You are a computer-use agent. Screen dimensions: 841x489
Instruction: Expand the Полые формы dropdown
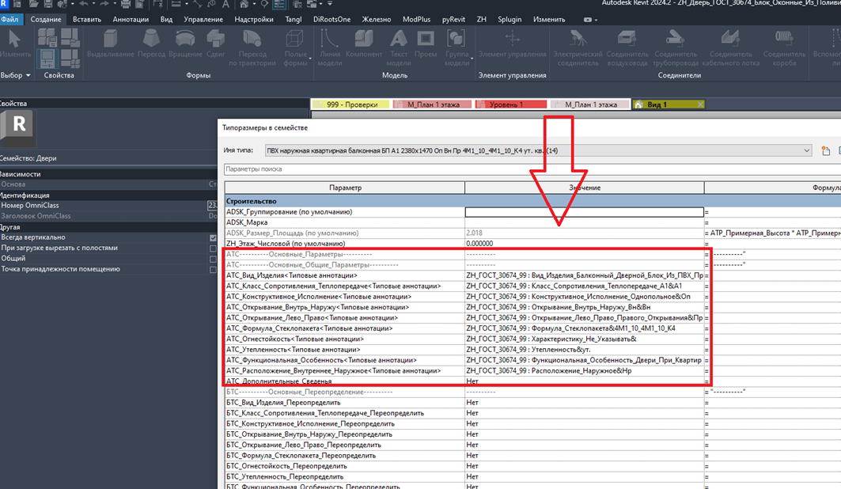(x=310, y=58)
